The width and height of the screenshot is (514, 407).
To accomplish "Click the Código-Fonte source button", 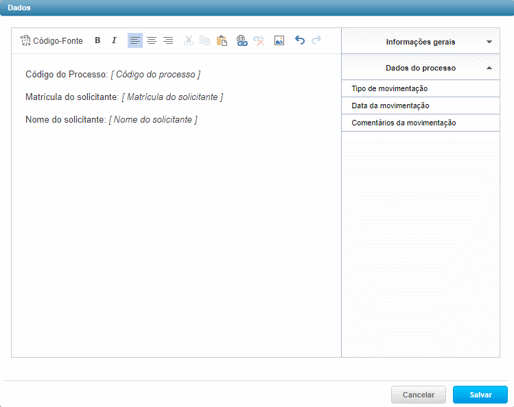I will click(51, 40).
